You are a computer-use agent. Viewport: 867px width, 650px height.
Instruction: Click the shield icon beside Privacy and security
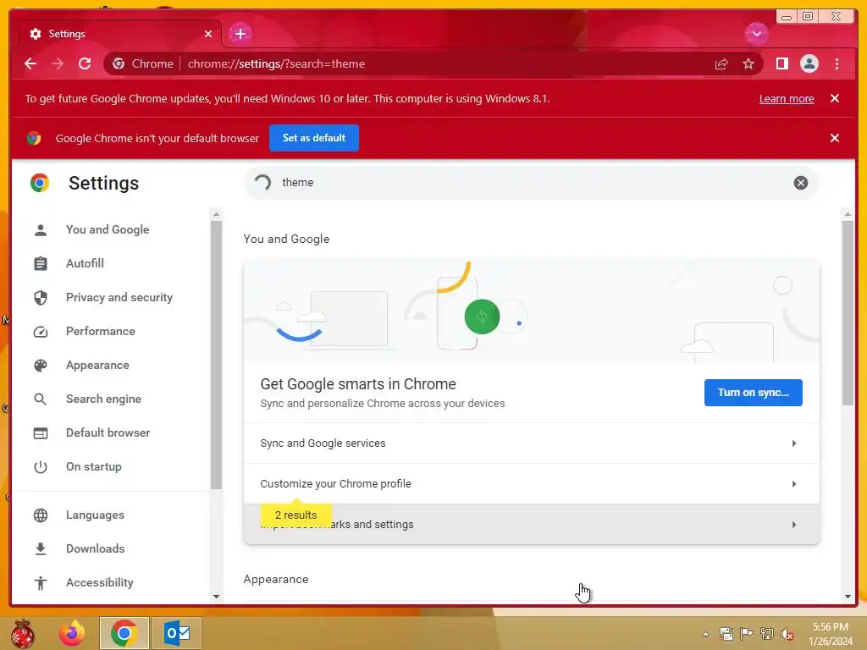[x=41, y=298]
